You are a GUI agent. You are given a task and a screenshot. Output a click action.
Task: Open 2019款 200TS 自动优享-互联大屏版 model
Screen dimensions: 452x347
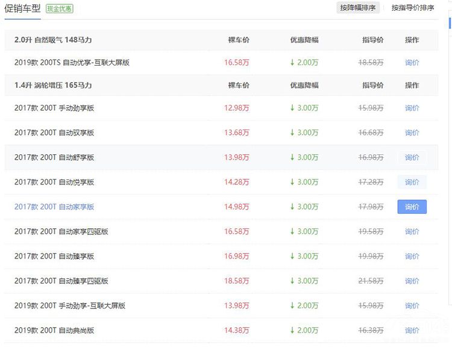click(72, 63)
